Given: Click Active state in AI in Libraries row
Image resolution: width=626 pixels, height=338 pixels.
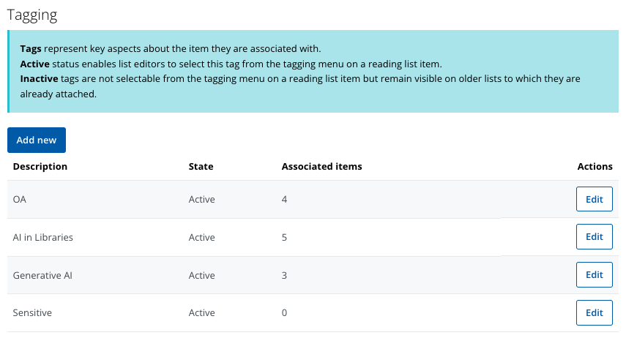Looking at the screenshot, I should (201, 238).
